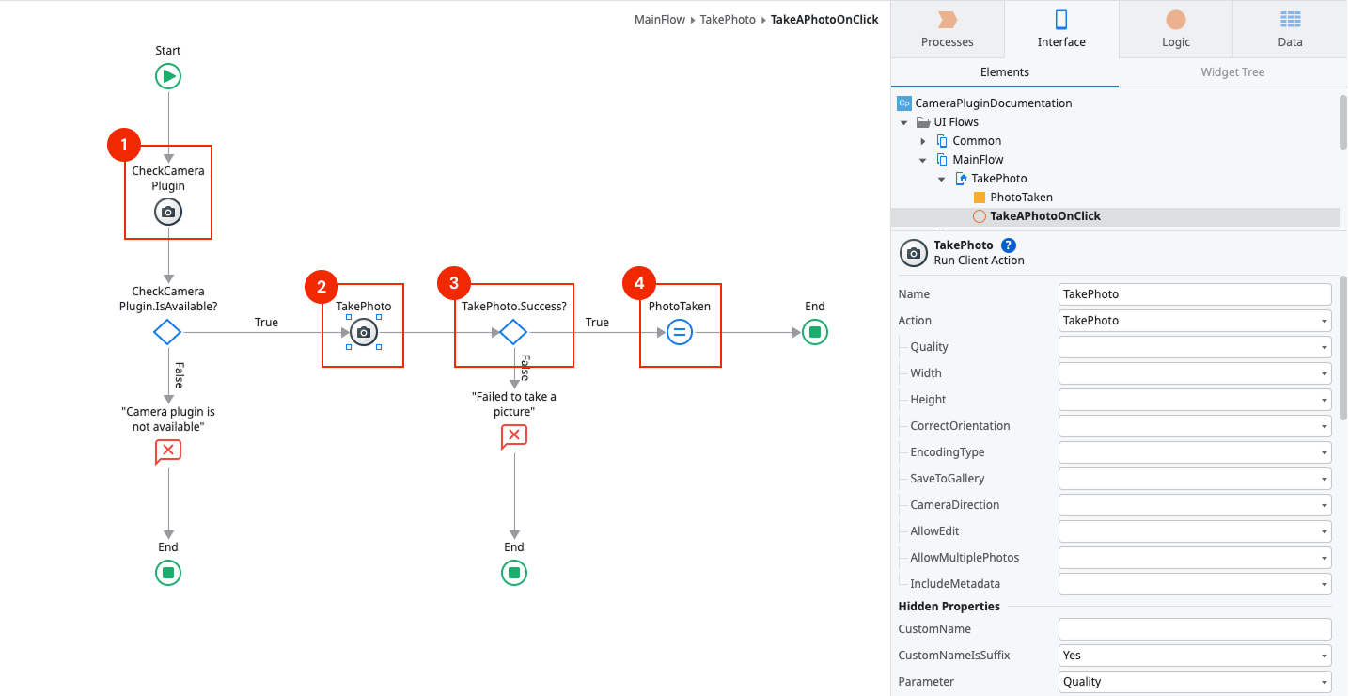This screenshot has height=696, width=1349.
Task: Select End node below the failed picture message
Action: pyautogui.click(x=514, y=573)
